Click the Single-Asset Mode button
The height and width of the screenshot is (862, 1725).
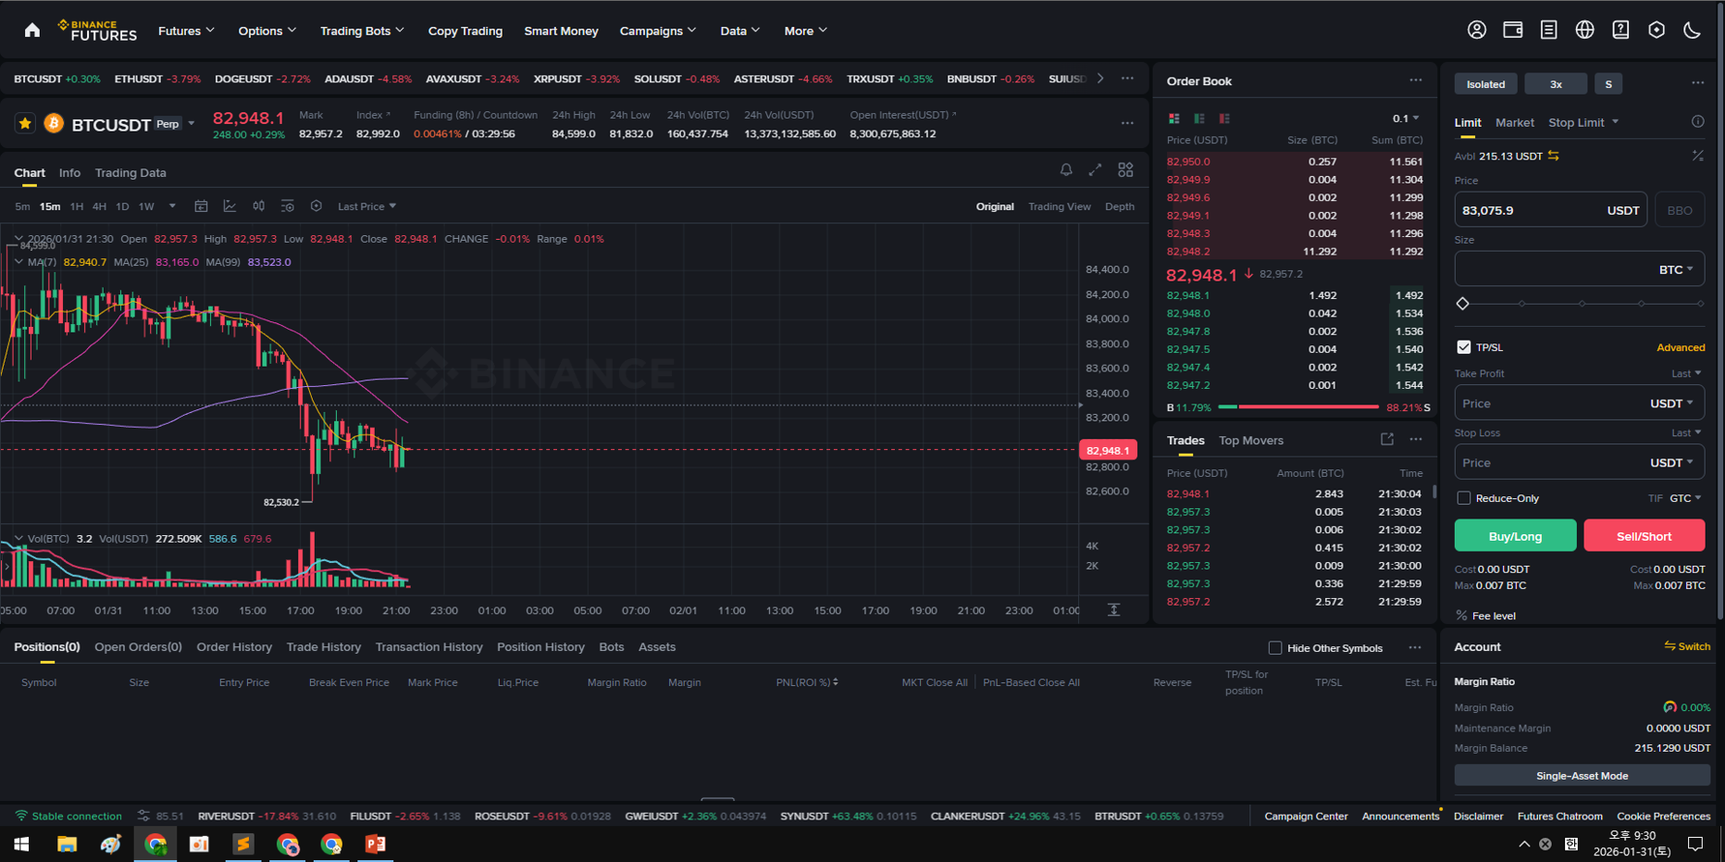[1582, 776]
